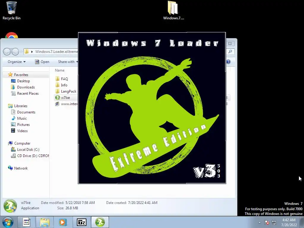Launch Windows Media Player from the taskbar

(x=63, y=222)
